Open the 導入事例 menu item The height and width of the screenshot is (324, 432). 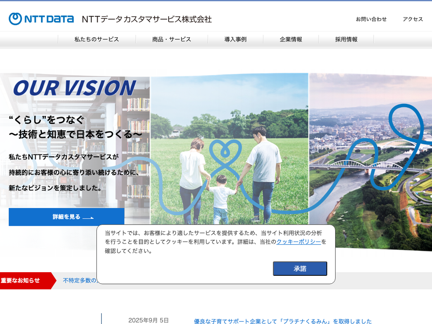(x=235, y=40)
